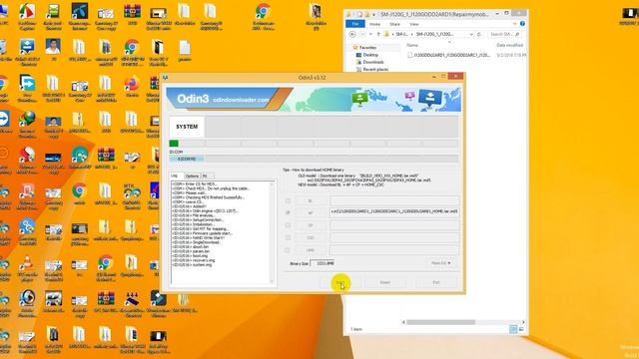Tick the BL checkbox in Odin

coord(288,200)
